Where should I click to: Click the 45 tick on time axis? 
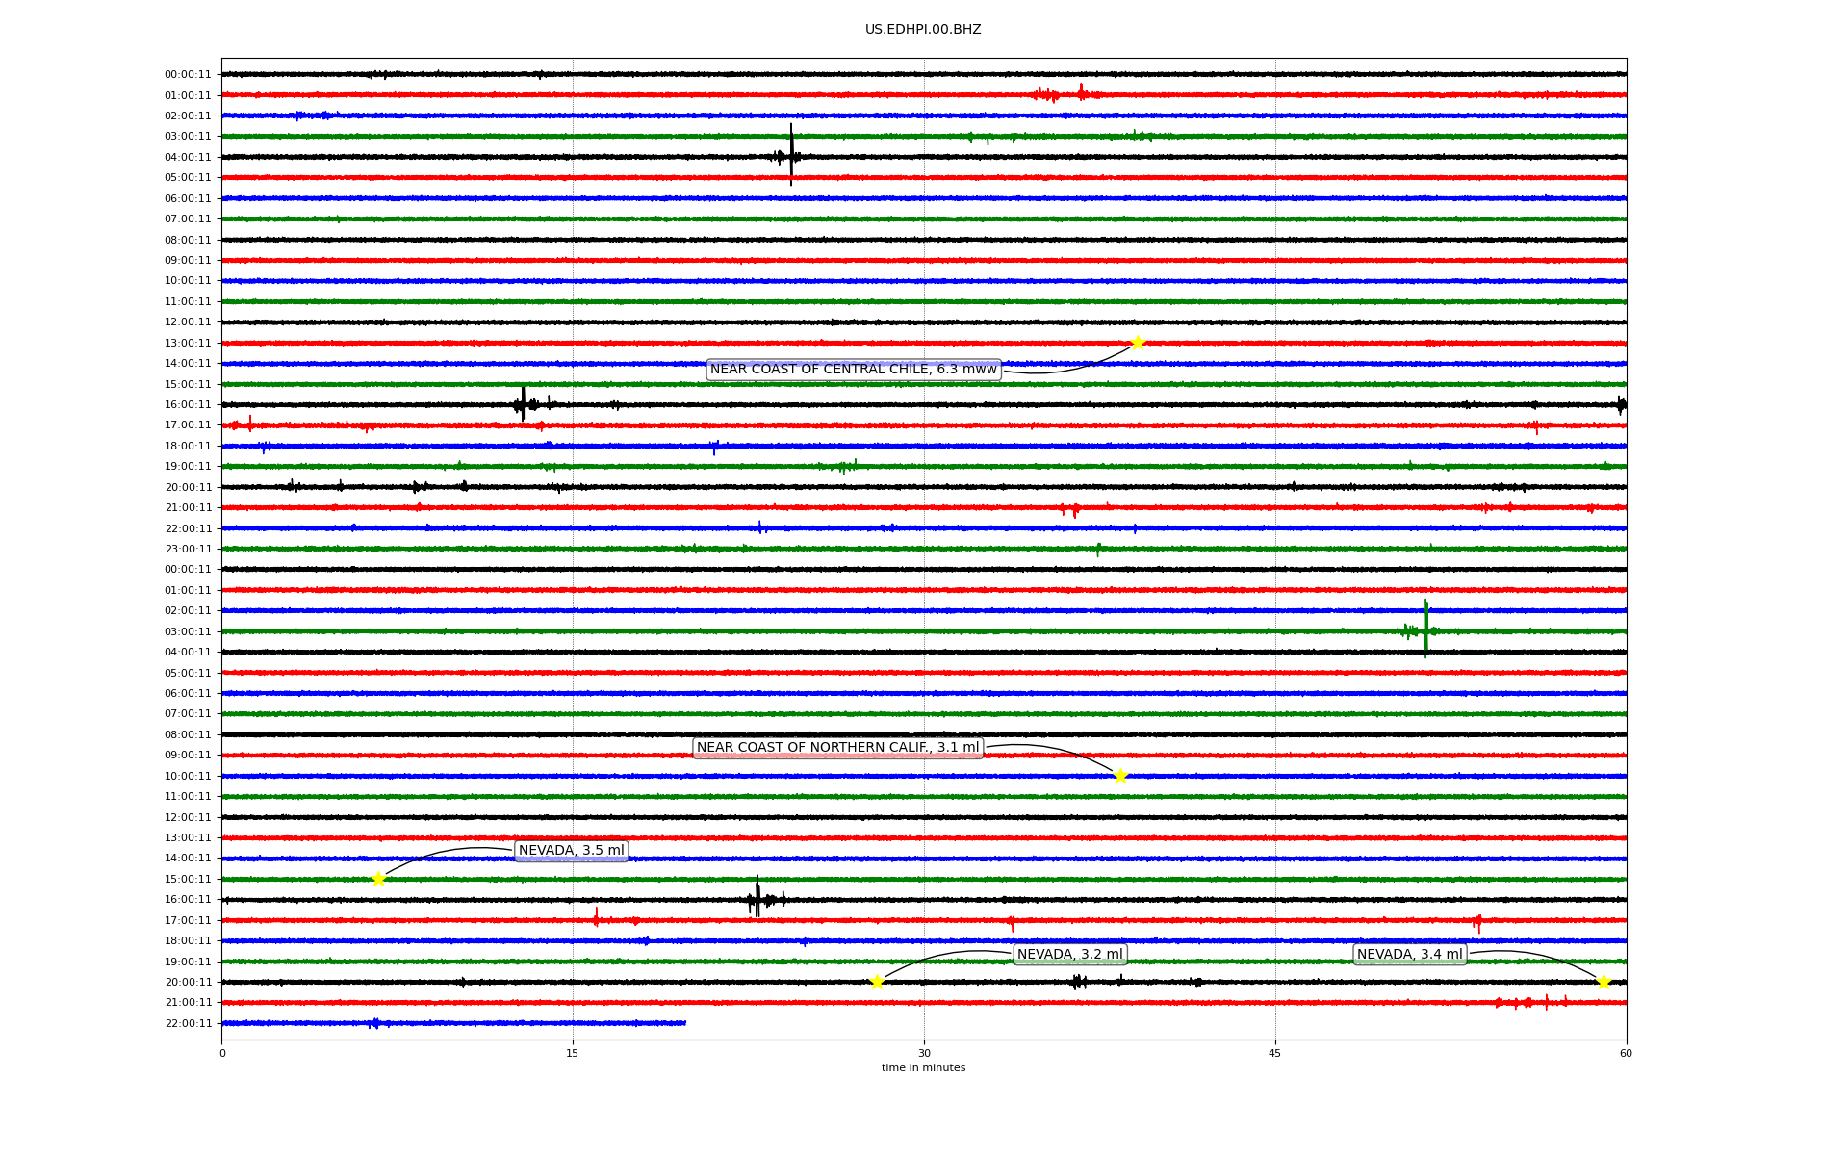pyautogui.click(x=1275, y=1053)
